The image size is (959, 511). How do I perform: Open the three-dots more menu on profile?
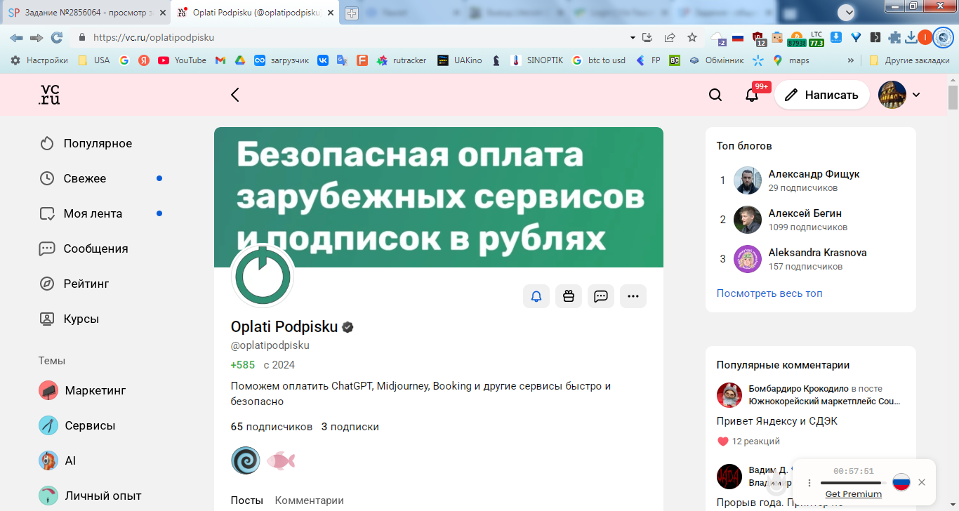[x=633, y=296]
